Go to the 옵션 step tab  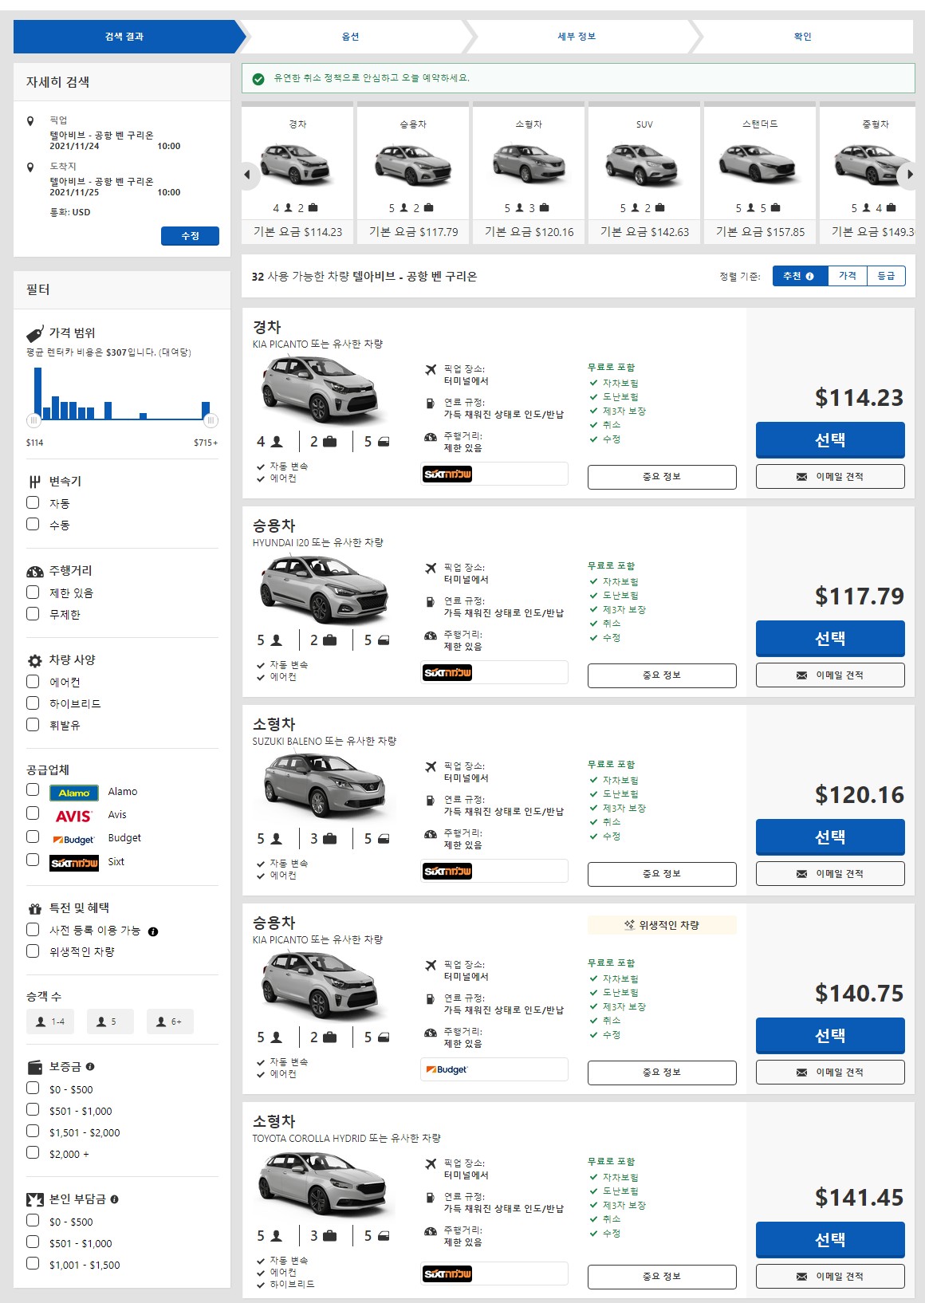coord(351,37)
